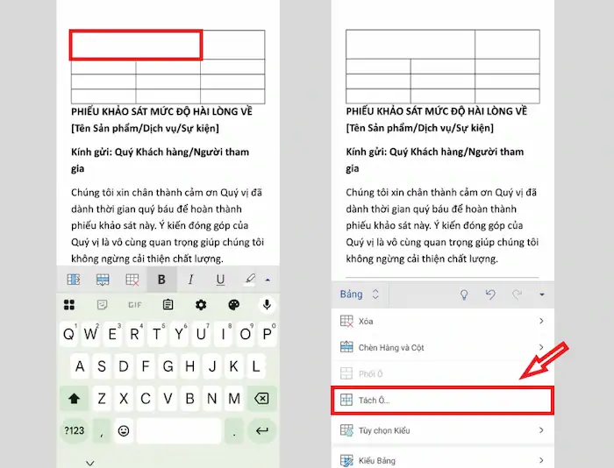Screen dimensions: 614x468
Task: Open keyboard settings gear
Action: [201, 305]
